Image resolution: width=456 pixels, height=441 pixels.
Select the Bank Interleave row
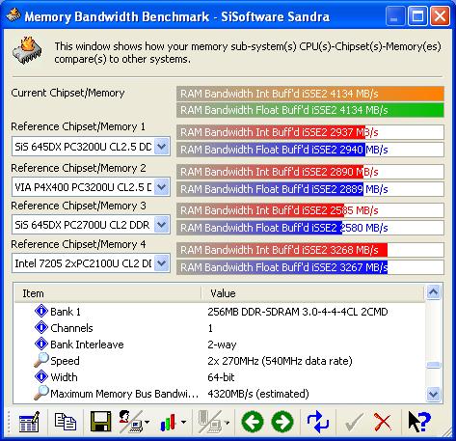pyautogui.click(x=220, y=345)
